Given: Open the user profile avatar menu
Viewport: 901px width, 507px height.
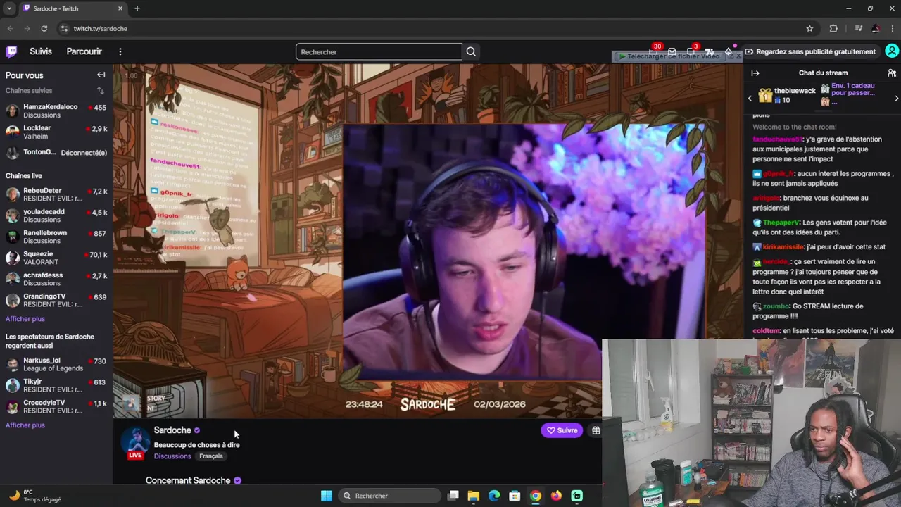Looking at the screenshot, I should [x=891, y=51].
